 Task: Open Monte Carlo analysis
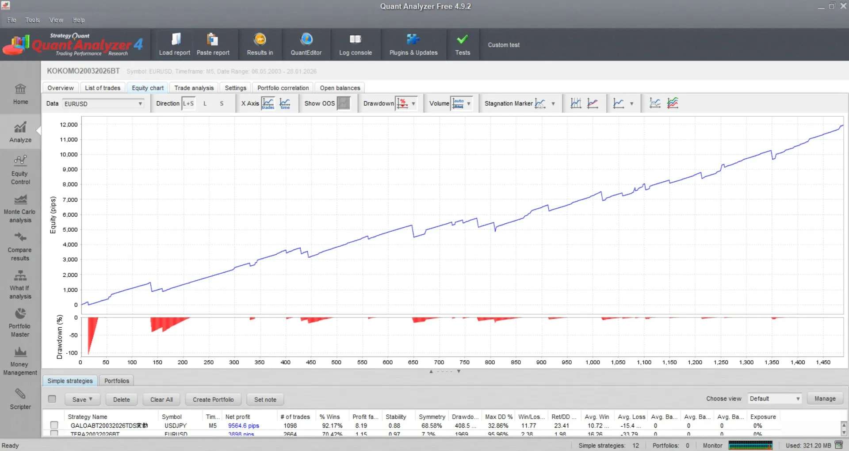coord(20,208)
